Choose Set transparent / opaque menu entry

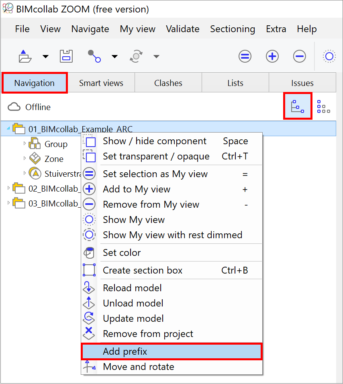[x=171, y=157]
